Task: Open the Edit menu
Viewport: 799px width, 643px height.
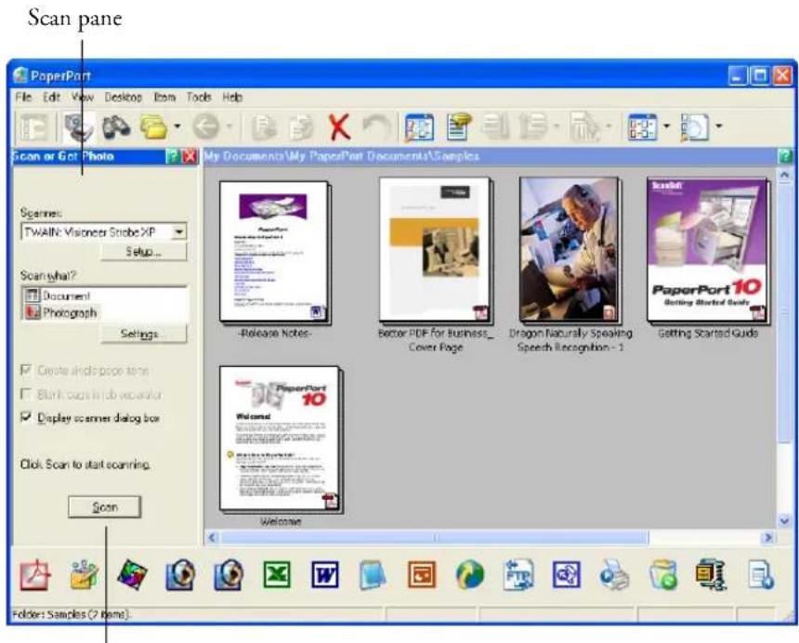Action: pyautogui.click(x=51, y=97)
